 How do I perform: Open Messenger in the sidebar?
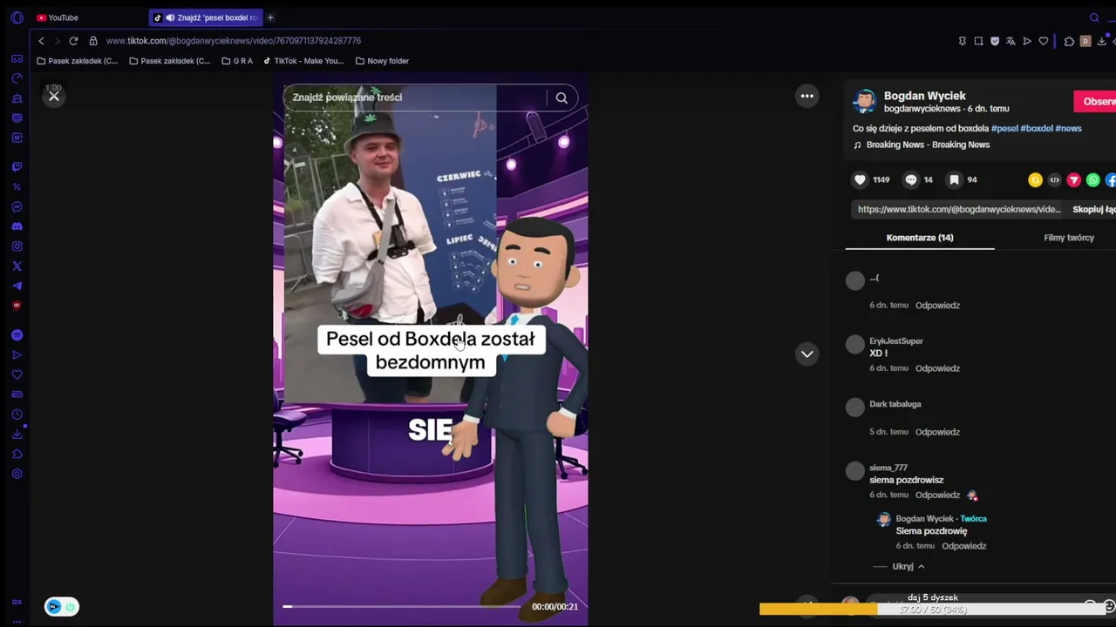[x=17, y=207]
